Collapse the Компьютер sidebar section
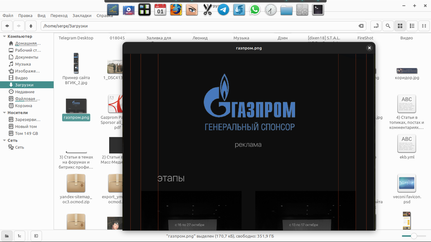 [4, 37]
